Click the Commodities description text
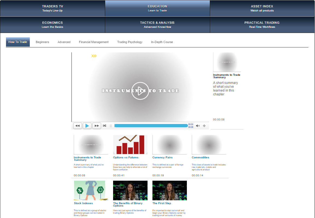Image resolution: width=315 pixels, height=218 pixels. point(209,167)
